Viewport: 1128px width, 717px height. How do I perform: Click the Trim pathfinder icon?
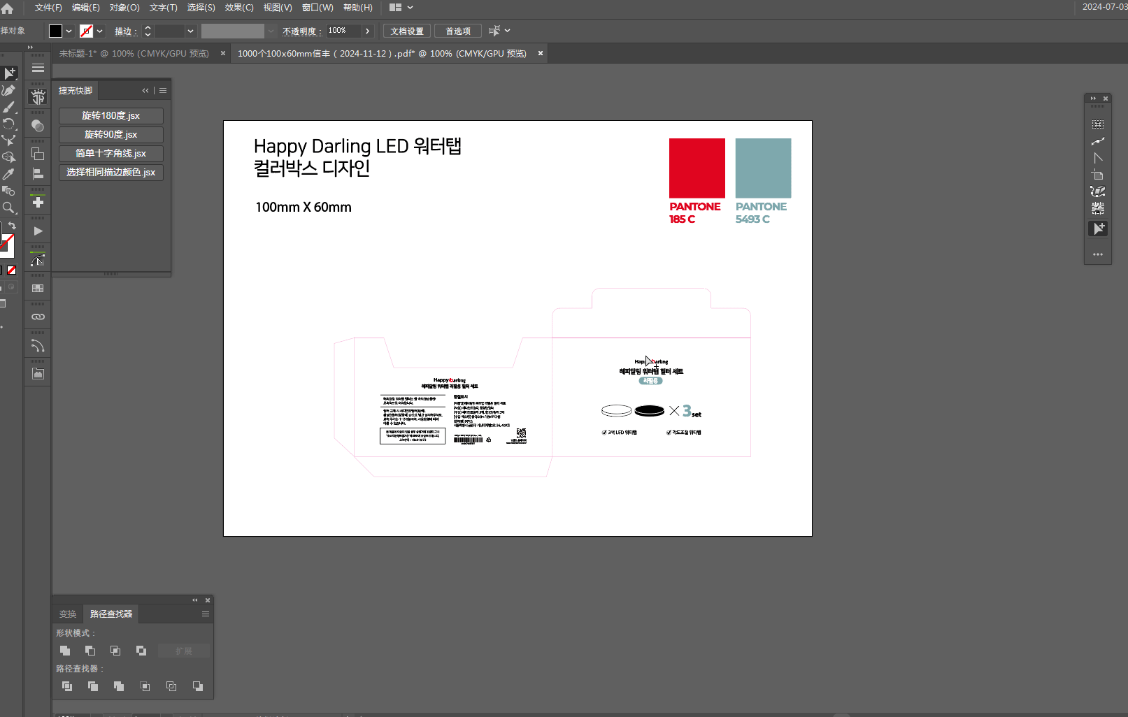(93, 686)
